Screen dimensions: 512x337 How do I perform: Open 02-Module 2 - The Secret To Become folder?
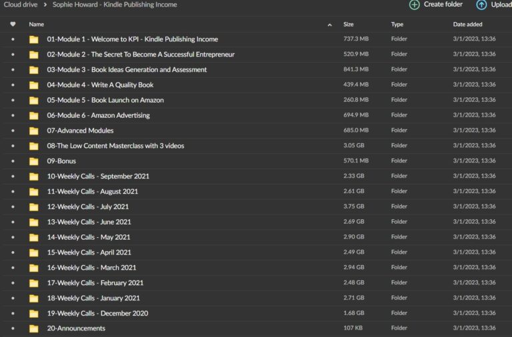(141, 55)
